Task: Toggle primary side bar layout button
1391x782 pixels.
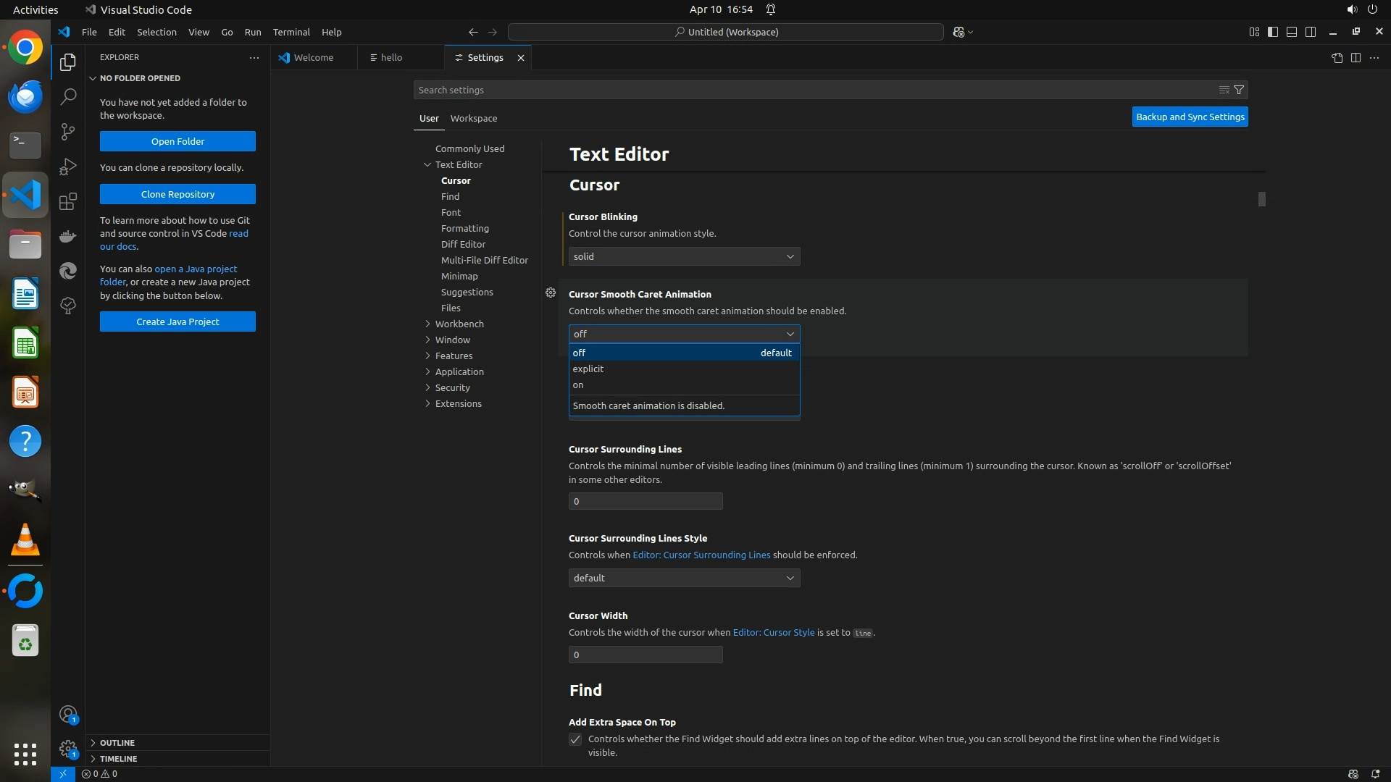Action: [1273, 32]
